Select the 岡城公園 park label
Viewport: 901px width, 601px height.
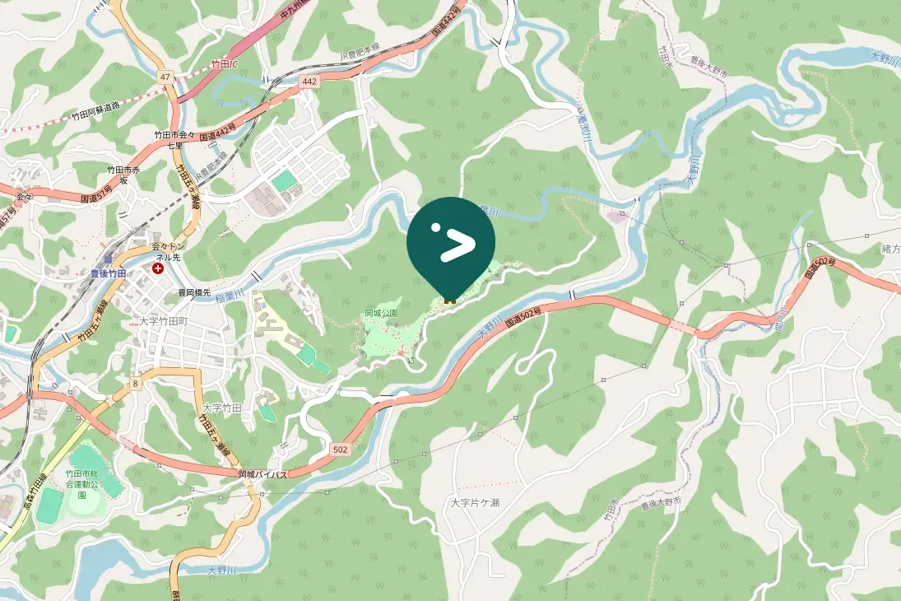(382, 314)
